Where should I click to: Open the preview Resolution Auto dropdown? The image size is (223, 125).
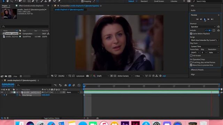coord(214,52)
